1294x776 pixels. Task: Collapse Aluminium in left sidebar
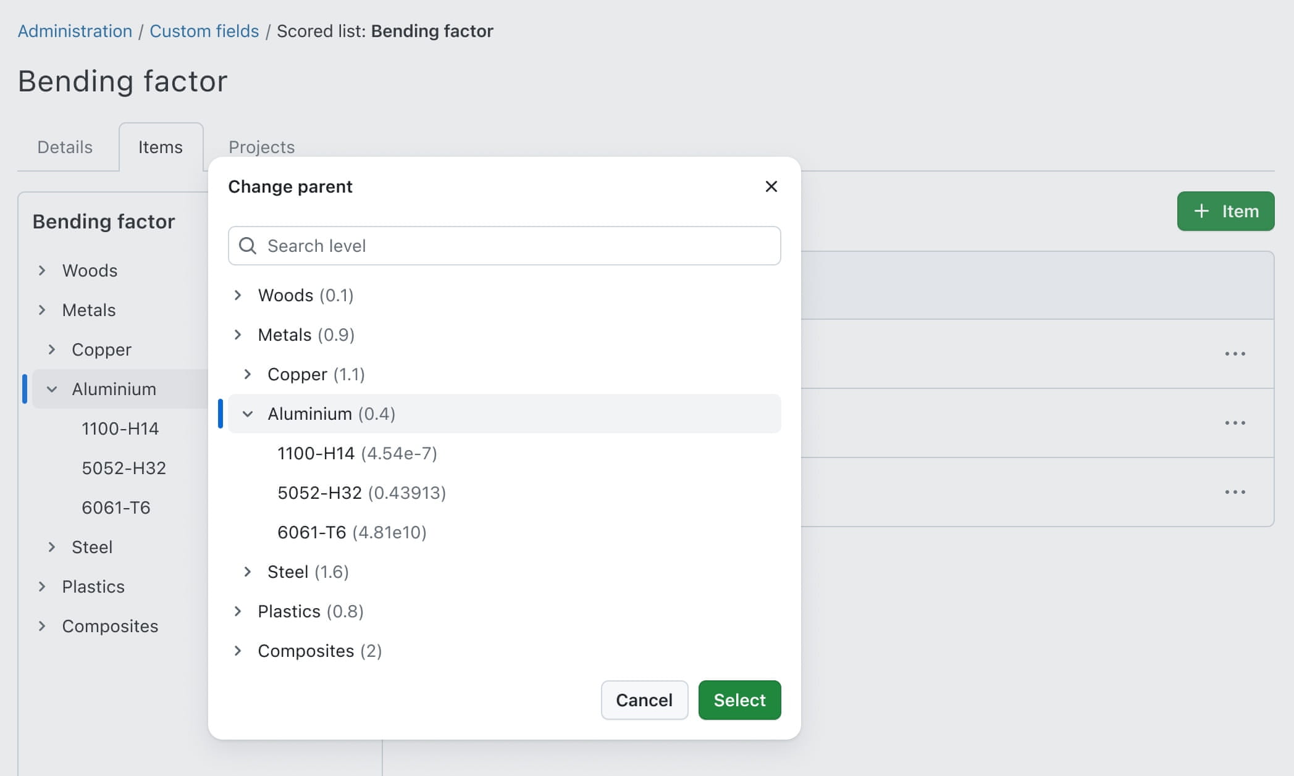click(52, 389)
